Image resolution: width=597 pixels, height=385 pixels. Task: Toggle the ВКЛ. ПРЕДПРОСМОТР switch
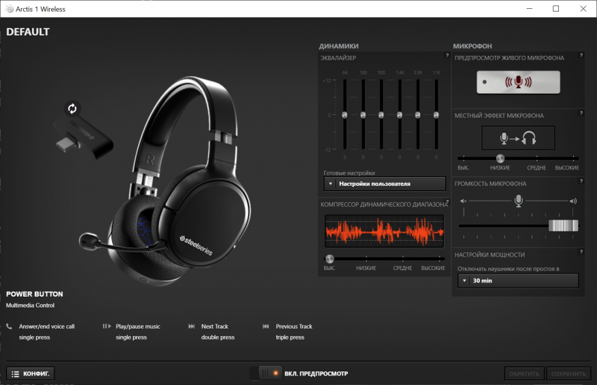click(x=265, y=373)
